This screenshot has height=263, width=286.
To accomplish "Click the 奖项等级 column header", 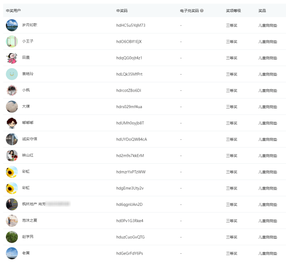I will (x=233, y=10).
